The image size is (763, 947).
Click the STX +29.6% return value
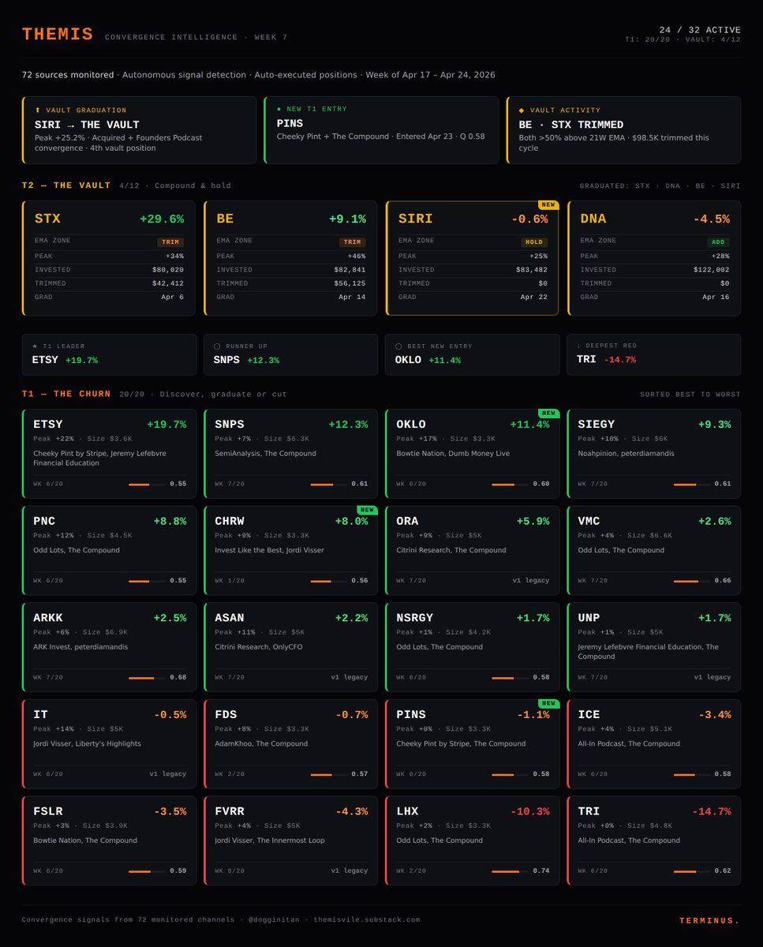pos(162,219)
